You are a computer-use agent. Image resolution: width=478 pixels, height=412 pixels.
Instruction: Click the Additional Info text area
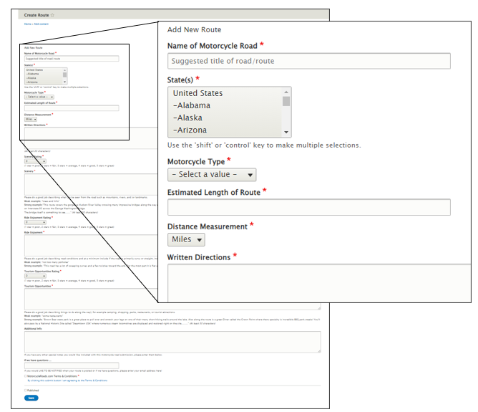pyautogui.click(x=172, y=341)
